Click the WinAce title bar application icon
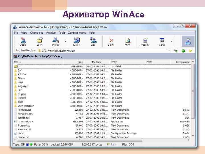 (15, 27)
